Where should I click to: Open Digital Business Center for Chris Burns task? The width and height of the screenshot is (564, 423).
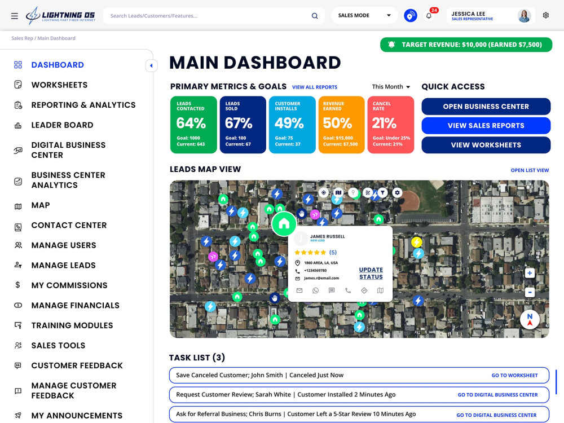coord(496,415)
